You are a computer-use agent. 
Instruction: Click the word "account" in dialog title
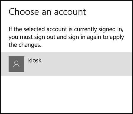(70, 12)
